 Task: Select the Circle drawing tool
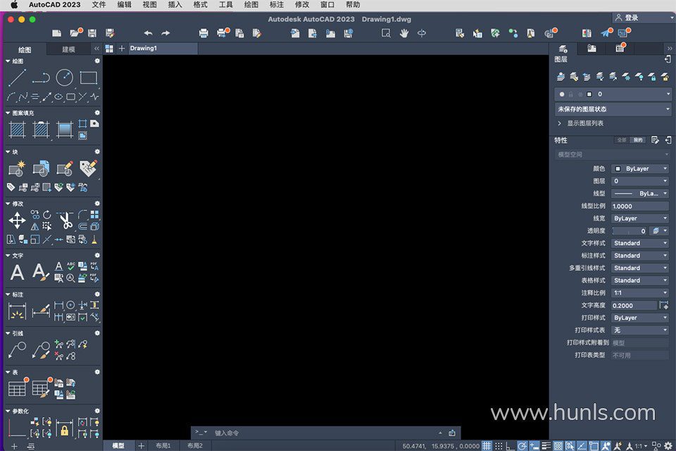point(65,77)
